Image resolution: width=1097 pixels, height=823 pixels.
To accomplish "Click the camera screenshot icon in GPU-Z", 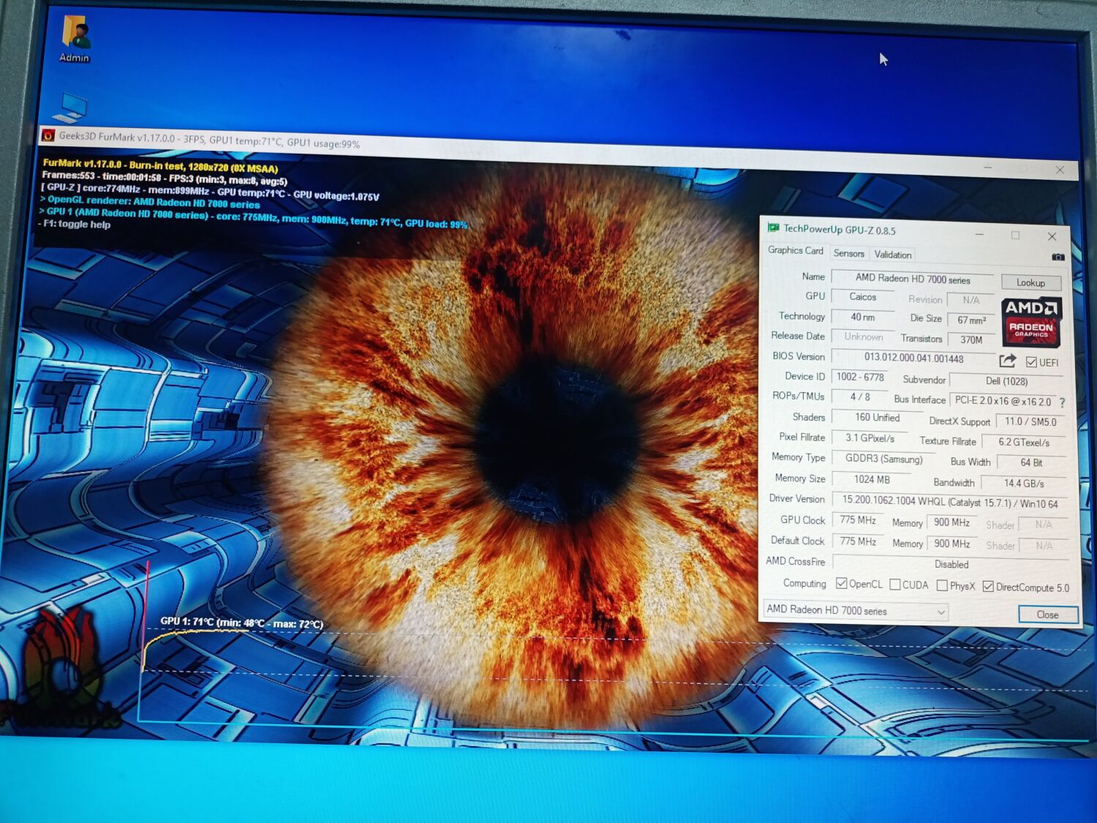I will (x=1058, y=257).
